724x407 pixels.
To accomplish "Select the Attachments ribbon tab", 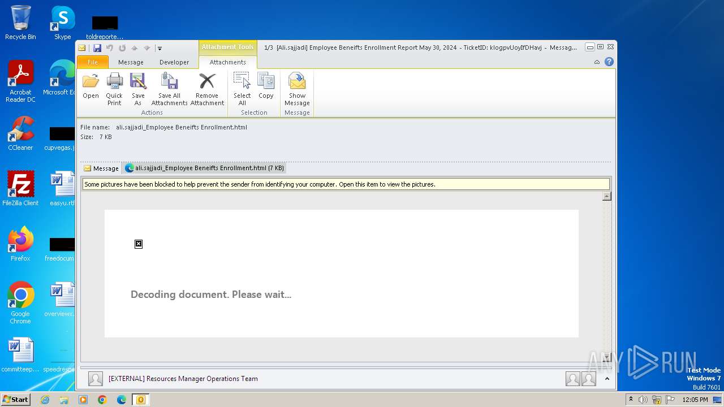I will click(x=228, y=62).
